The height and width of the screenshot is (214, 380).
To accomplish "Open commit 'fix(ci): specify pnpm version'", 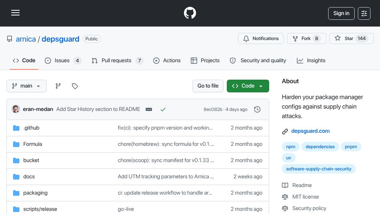I will [165, 128].
